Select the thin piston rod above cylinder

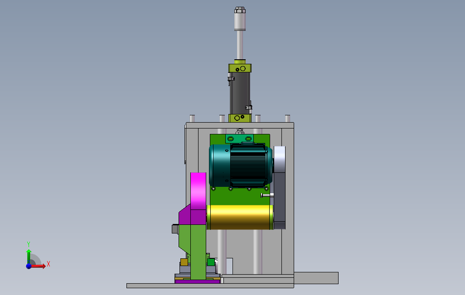(240, 45)
